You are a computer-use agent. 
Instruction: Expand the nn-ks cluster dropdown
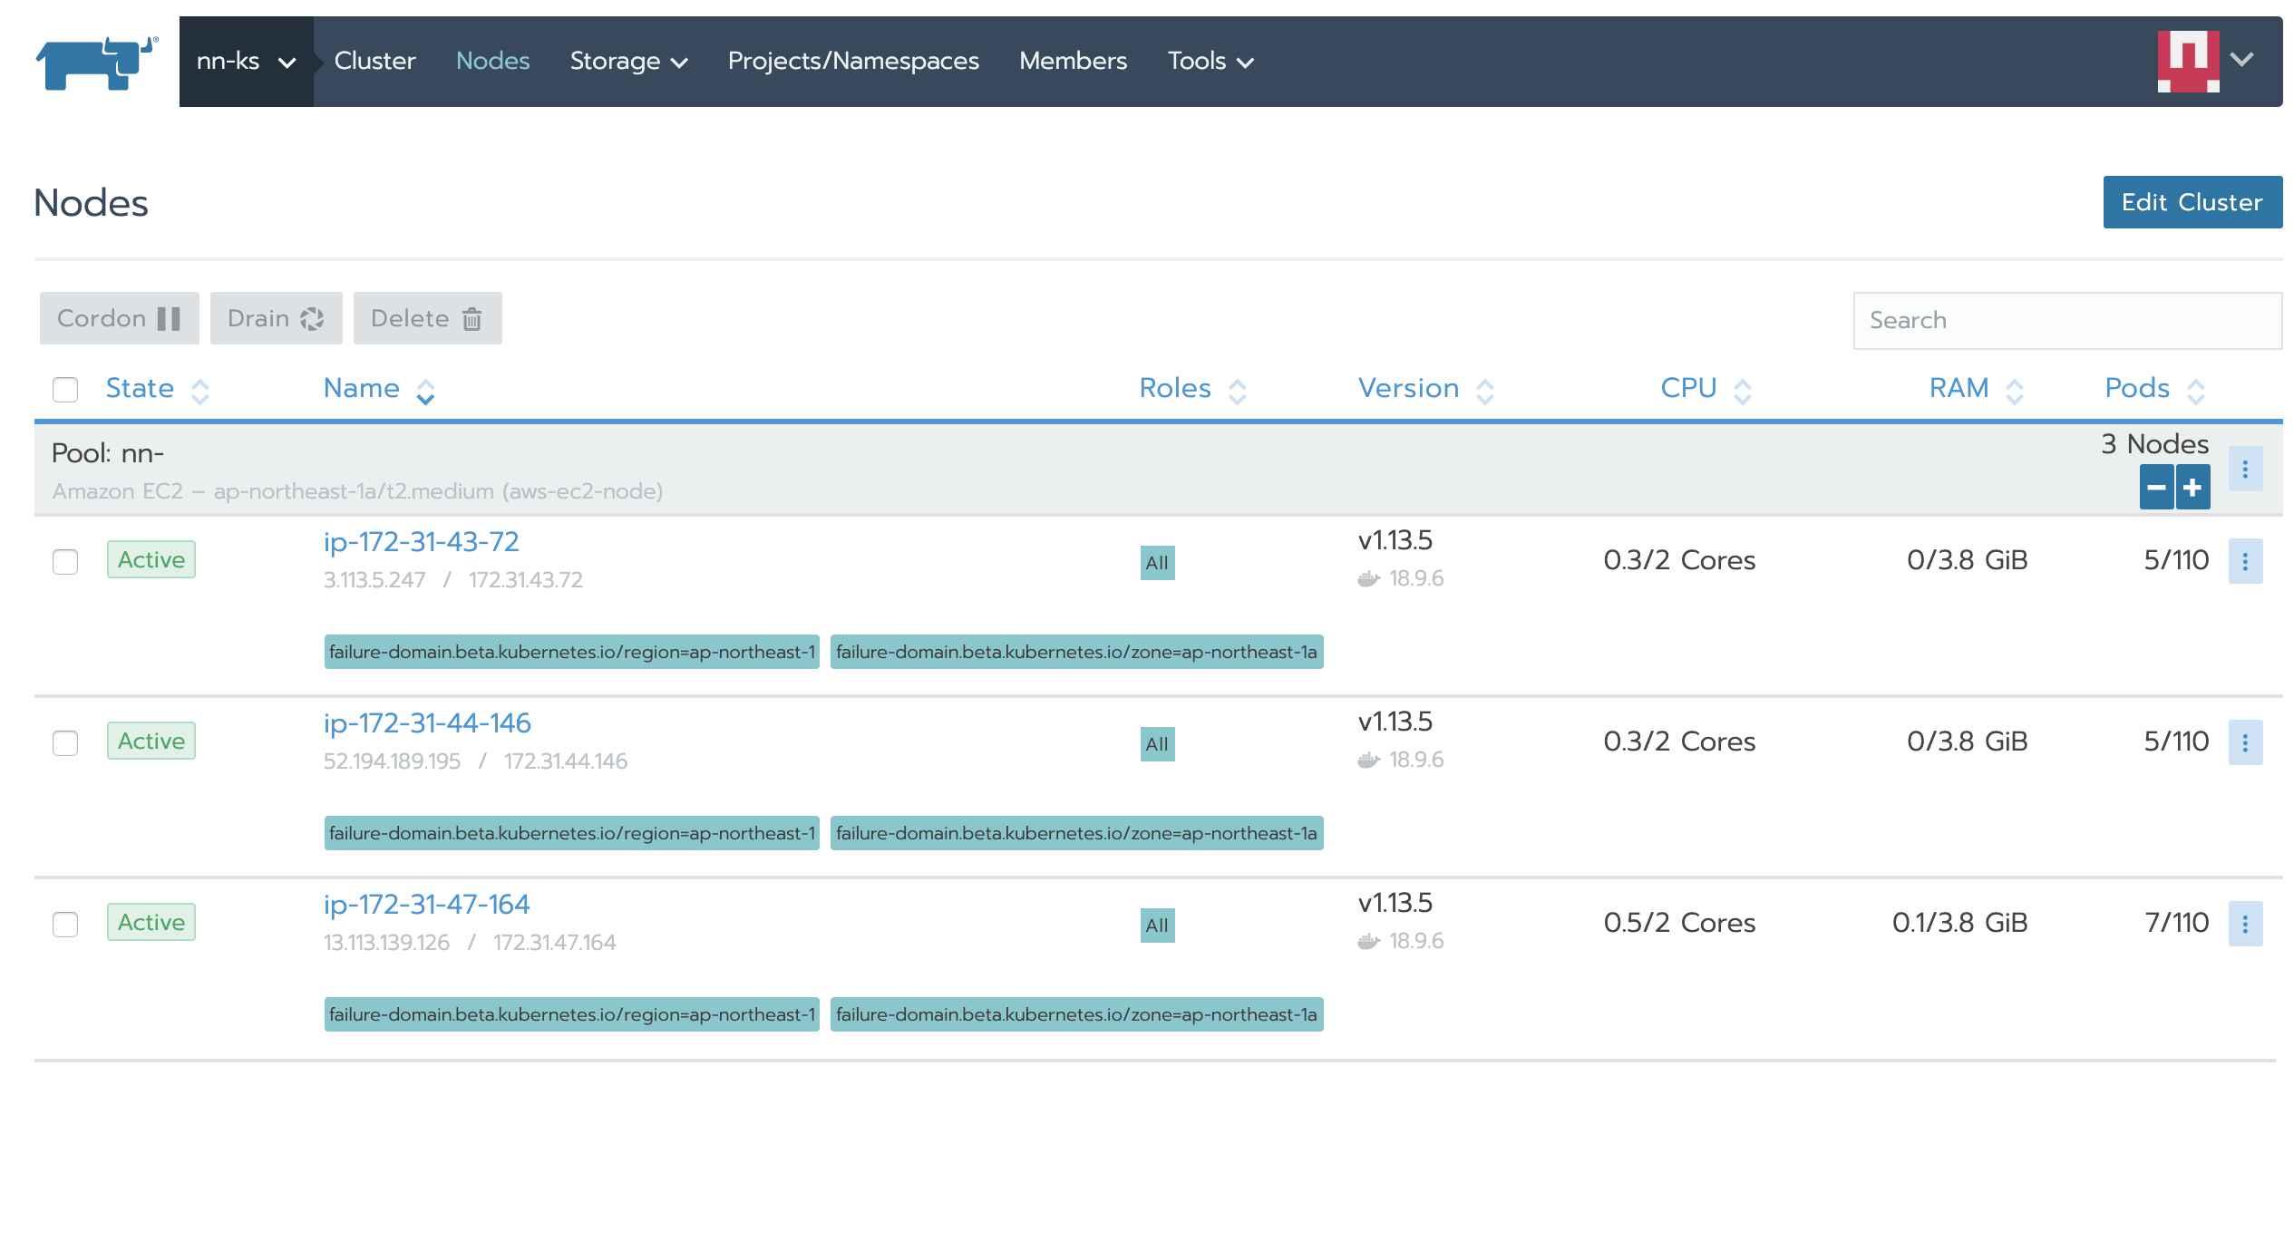pyautogui.click(x=246, y=62)
